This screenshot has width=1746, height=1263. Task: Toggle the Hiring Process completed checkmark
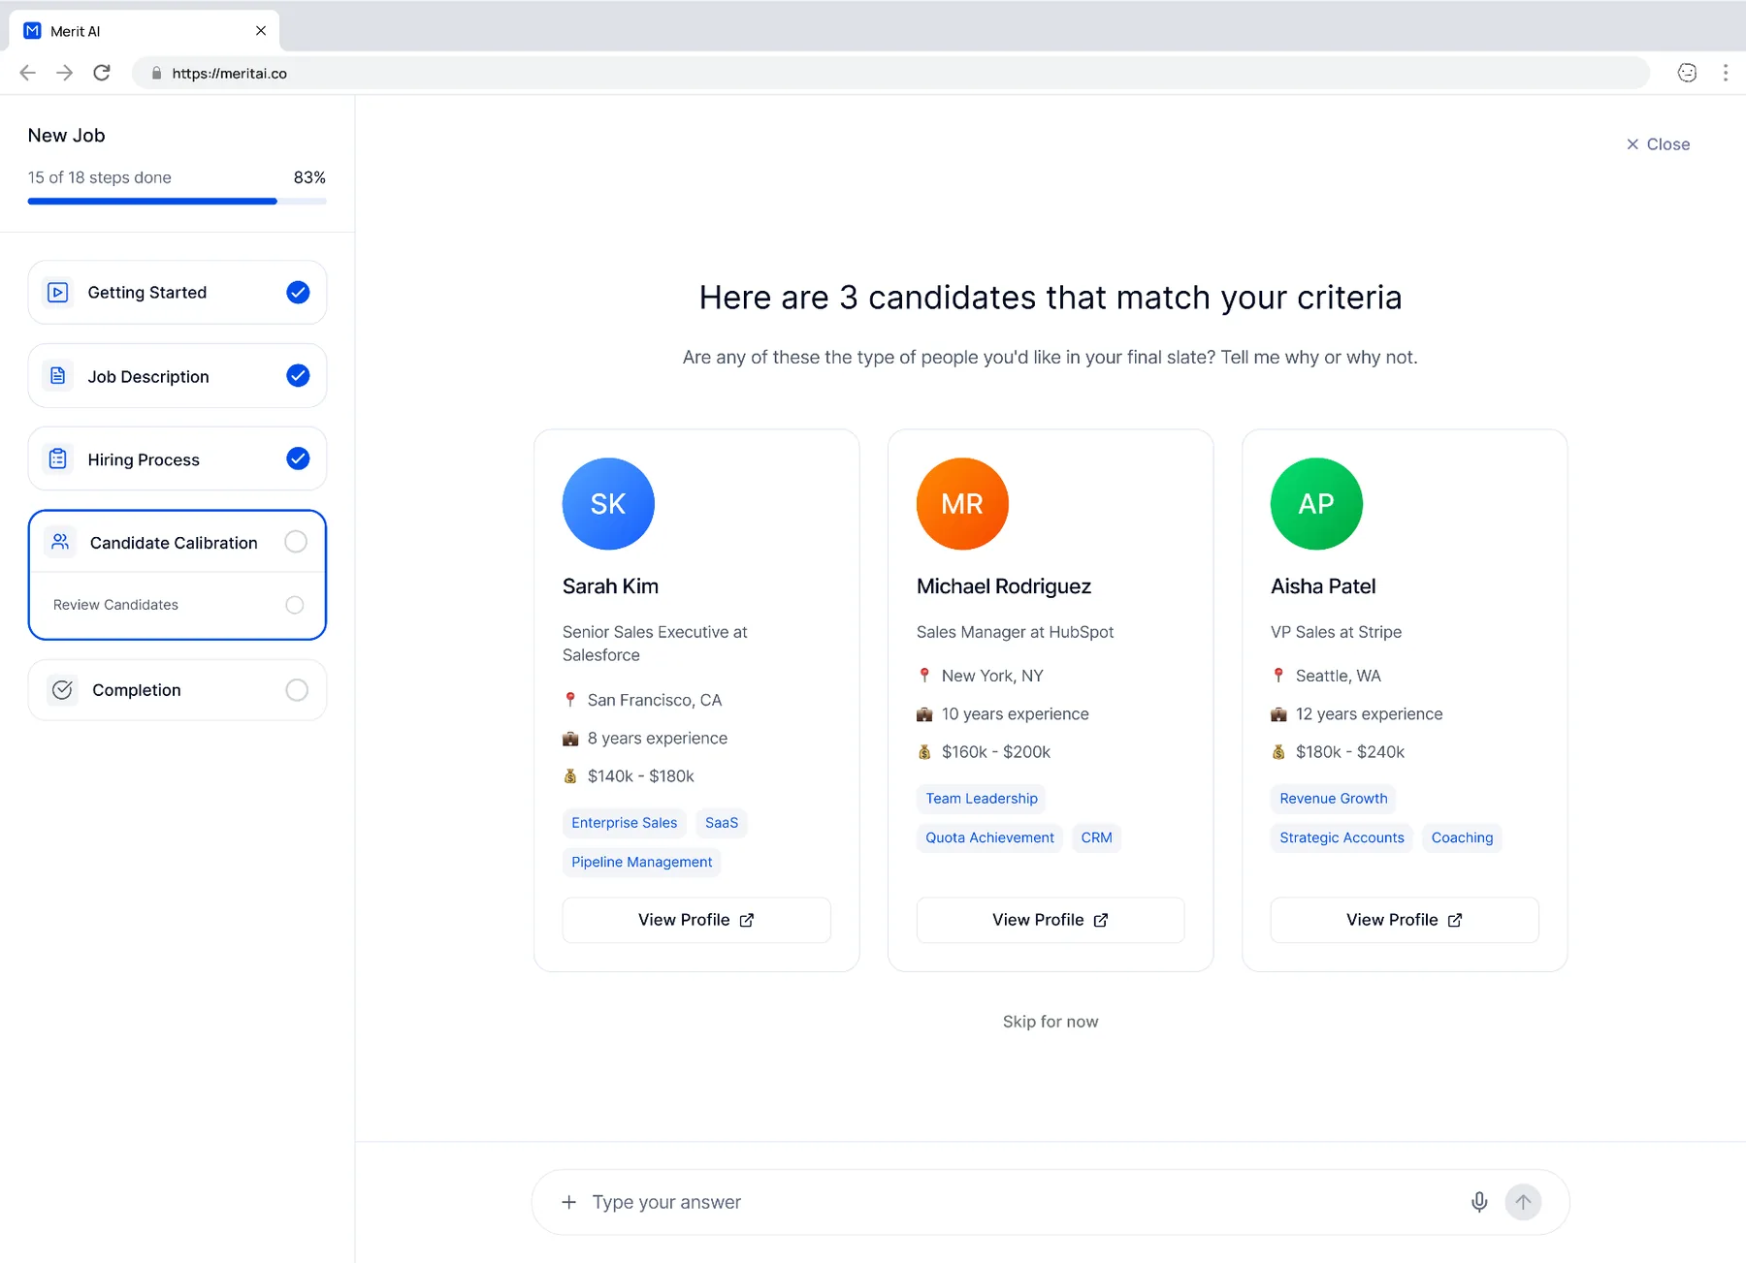(x=298, y=458)
